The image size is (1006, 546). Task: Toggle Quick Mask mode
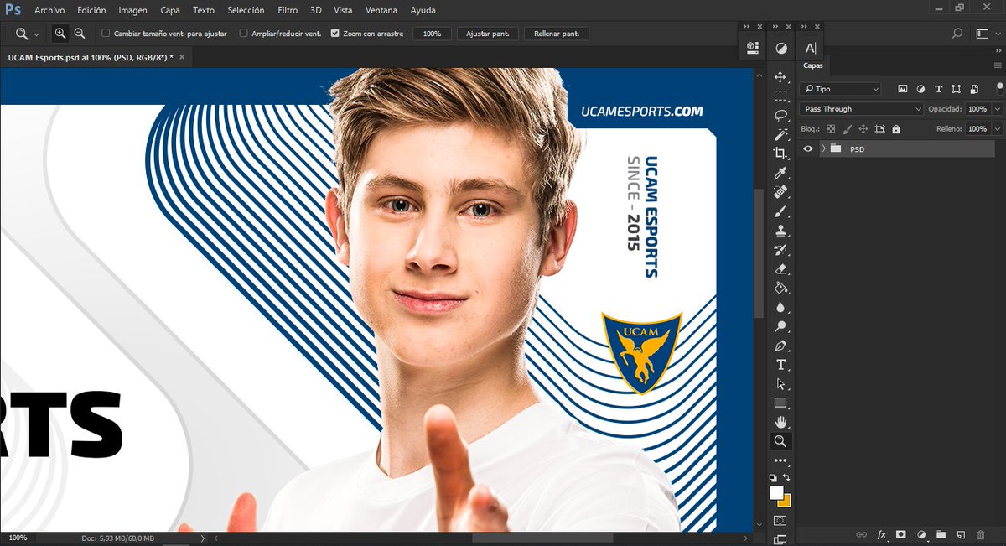pos(780,522)
